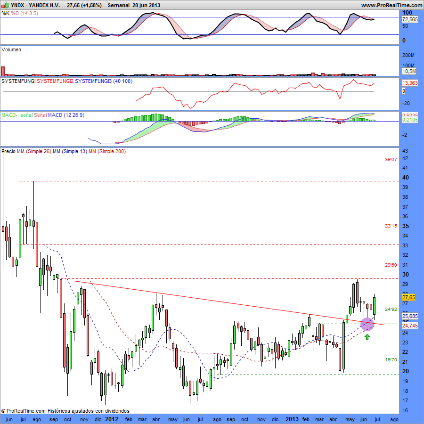The width and height of the screenshot is (424, 424).
Task: Select the %D (14 3 5) label
Action: 24,13
